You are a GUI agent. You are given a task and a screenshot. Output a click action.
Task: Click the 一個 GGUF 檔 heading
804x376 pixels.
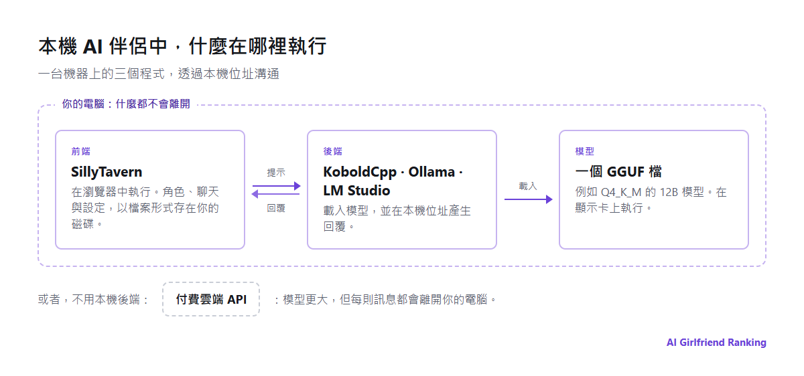(x=618, y=171)
